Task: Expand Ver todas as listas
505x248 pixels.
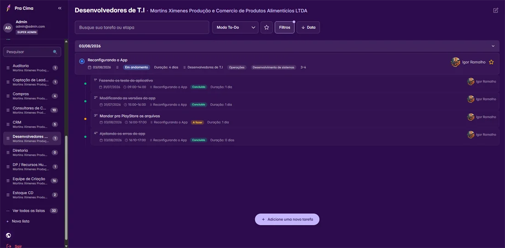Action: [28, 211]
